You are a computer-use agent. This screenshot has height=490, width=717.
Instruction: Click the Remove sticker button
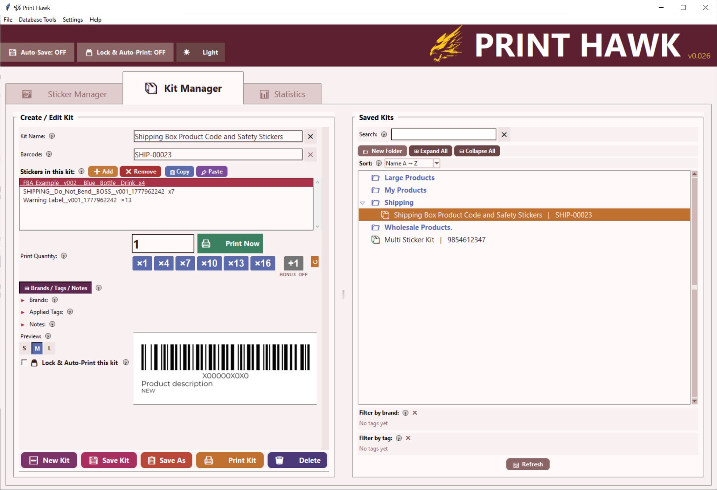click(141, 171)
